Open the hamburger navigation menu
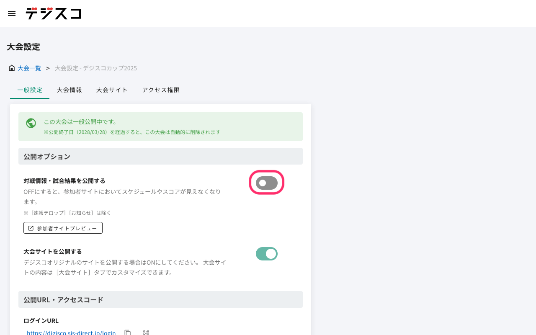The height and width of the screenshot is (335, 536). 12,13
